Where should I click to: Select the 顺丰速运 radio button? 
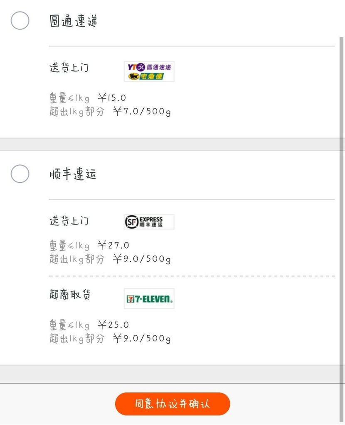[20, 173]
